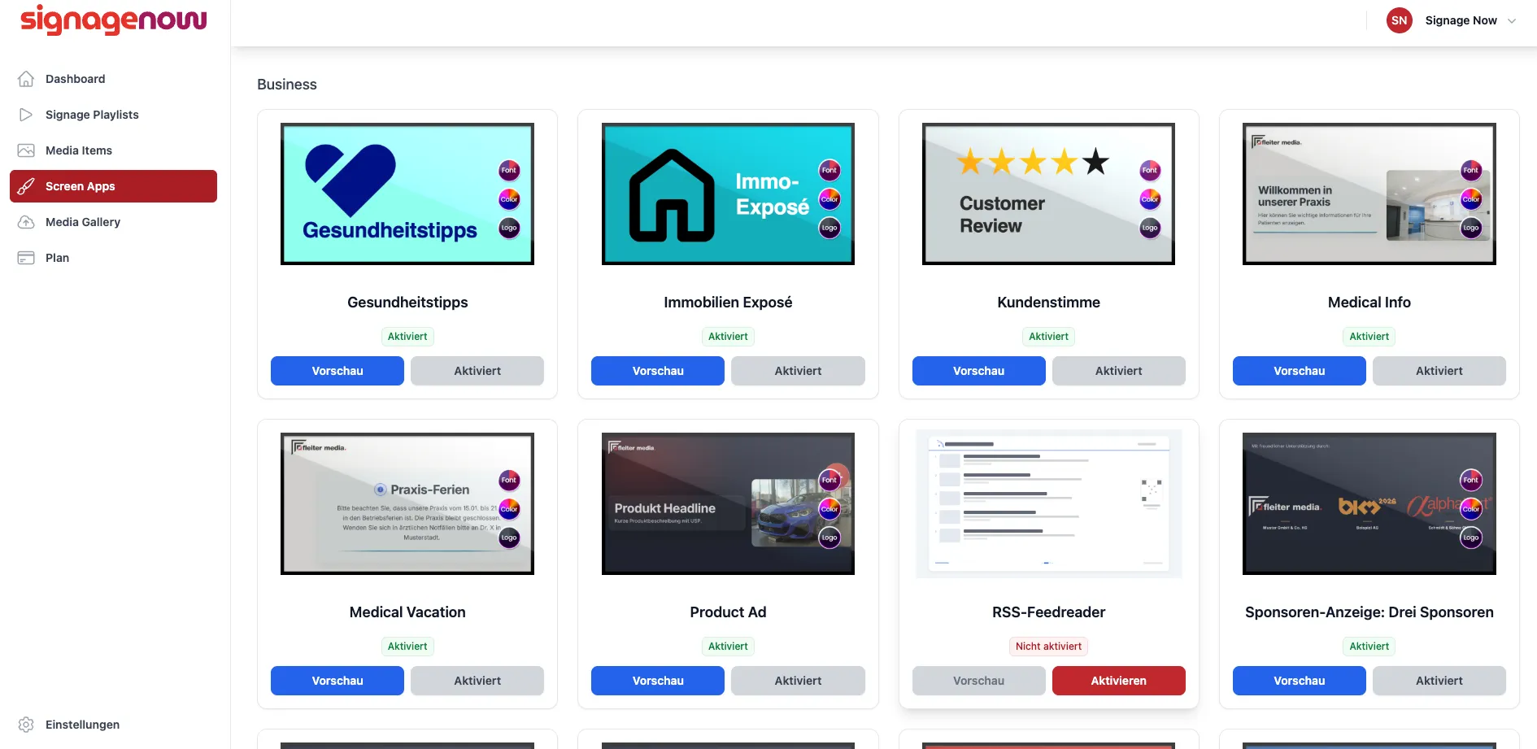Click Vorschau for Immobilien Exposé
Image resolution: width=1537 pixels, height=749 pixels.
[658, 371]
